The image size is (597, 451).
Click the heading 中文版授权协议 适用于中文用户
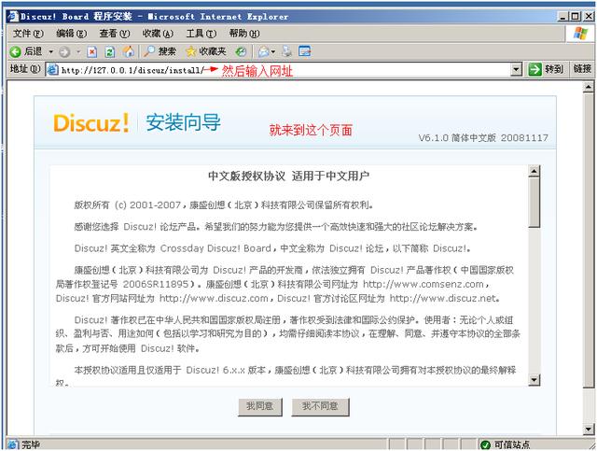point(288,176)
